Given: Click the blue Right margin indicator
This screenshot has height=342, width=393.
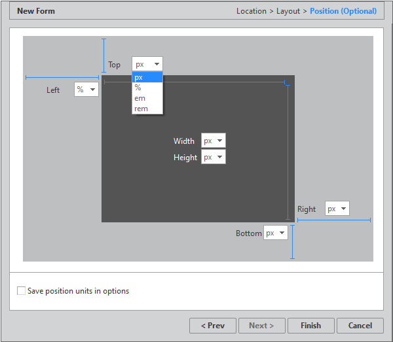Looking at the screenshot, I should tap(333, 220).
